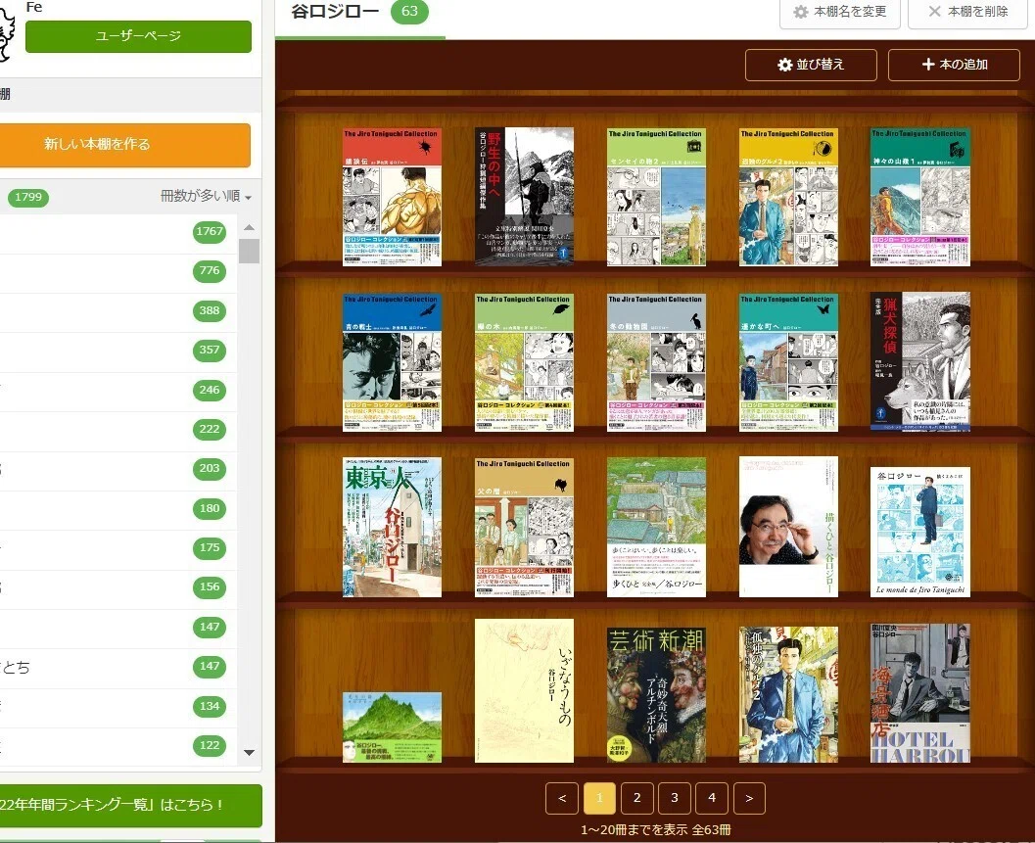The height and width of the screenshot is (843, 1035).
Task: Select the shelf with 357 books
Action: point(118,351)
